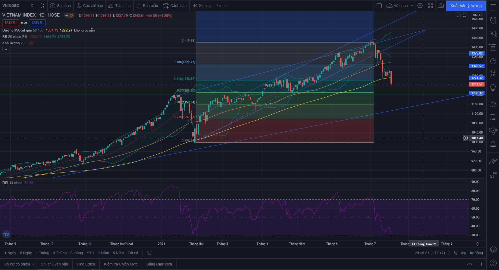This screenshot has width=499, height=270.
Task: Toggle the log scale
Action: [464, 253]
